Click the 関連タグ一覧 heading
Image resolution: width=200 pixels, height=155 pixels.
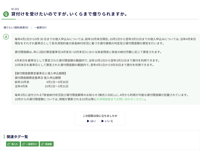(x=17, y=137)
